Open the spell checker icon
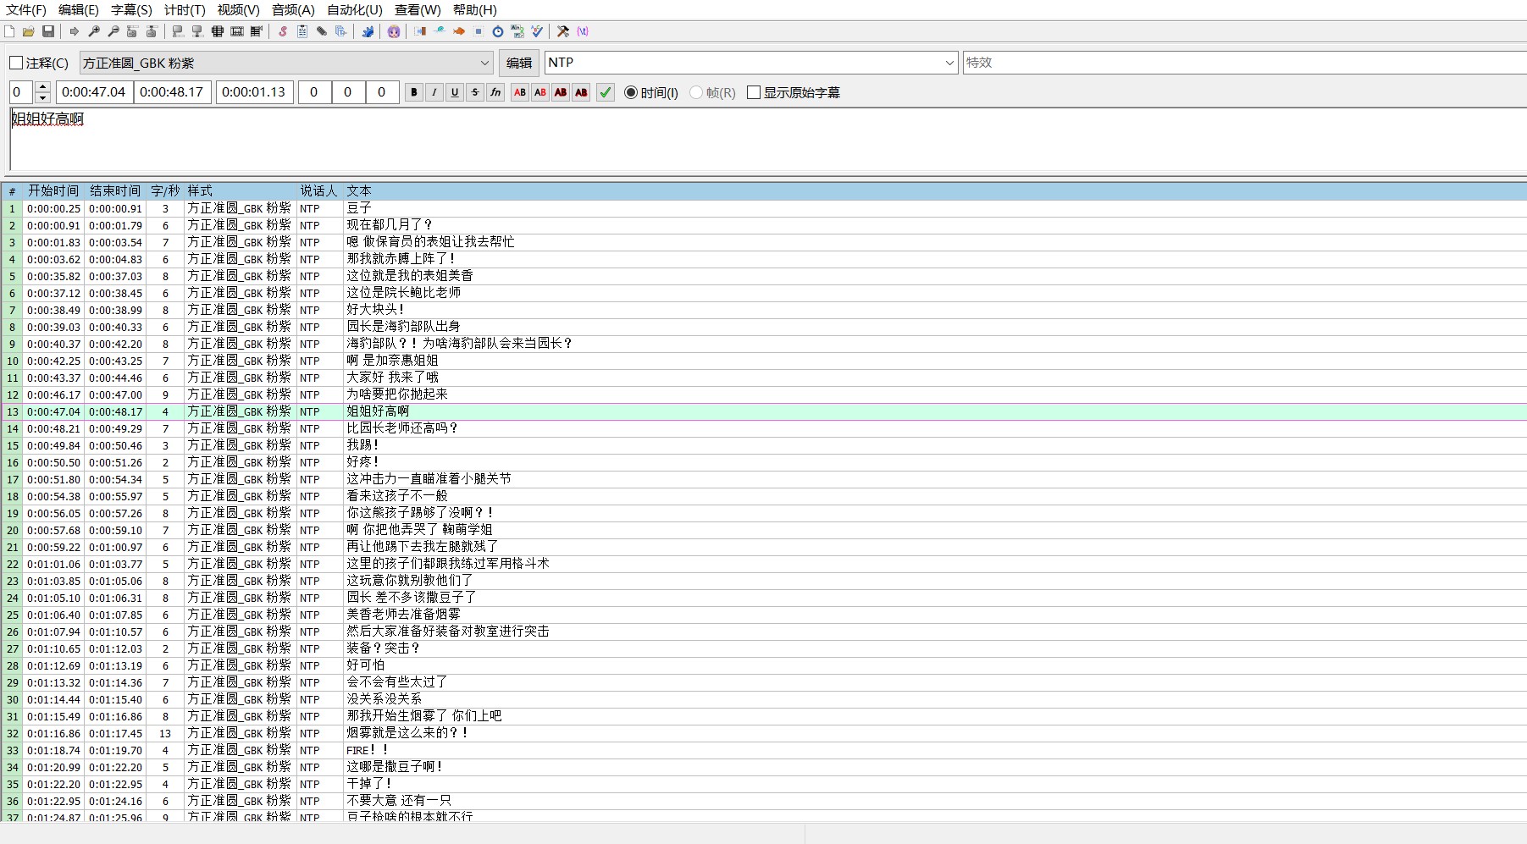The width and height of the screenshot is (1527, 844). pos(537,31)
